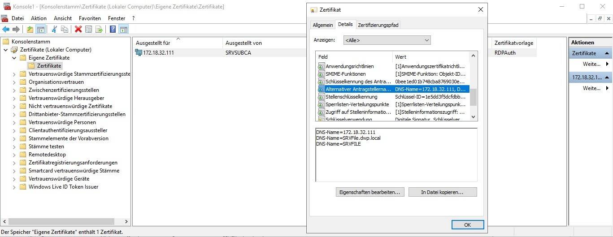Screen dimensions: 613x237
Task: Click the blue question mark Help icon
Action: (113, 29)
